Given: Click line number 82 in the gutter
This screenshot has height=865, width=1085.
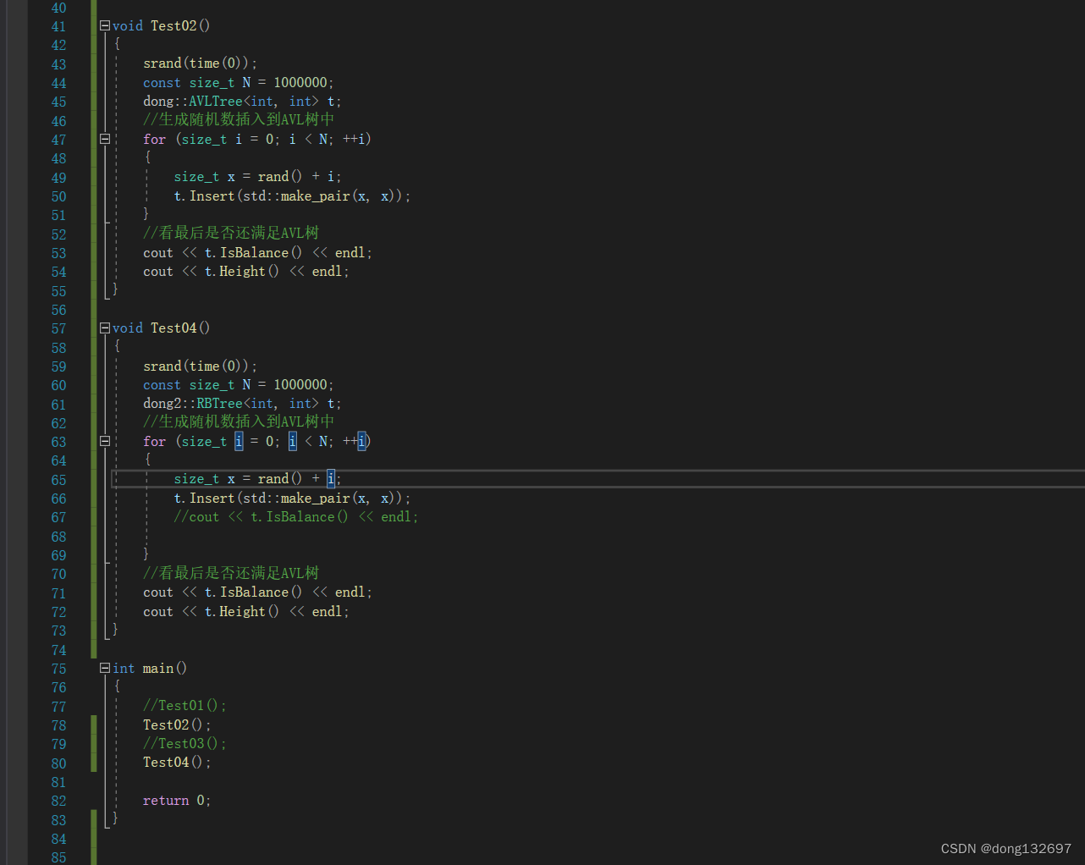Looking at the screenshot, I should click(58, 801).
